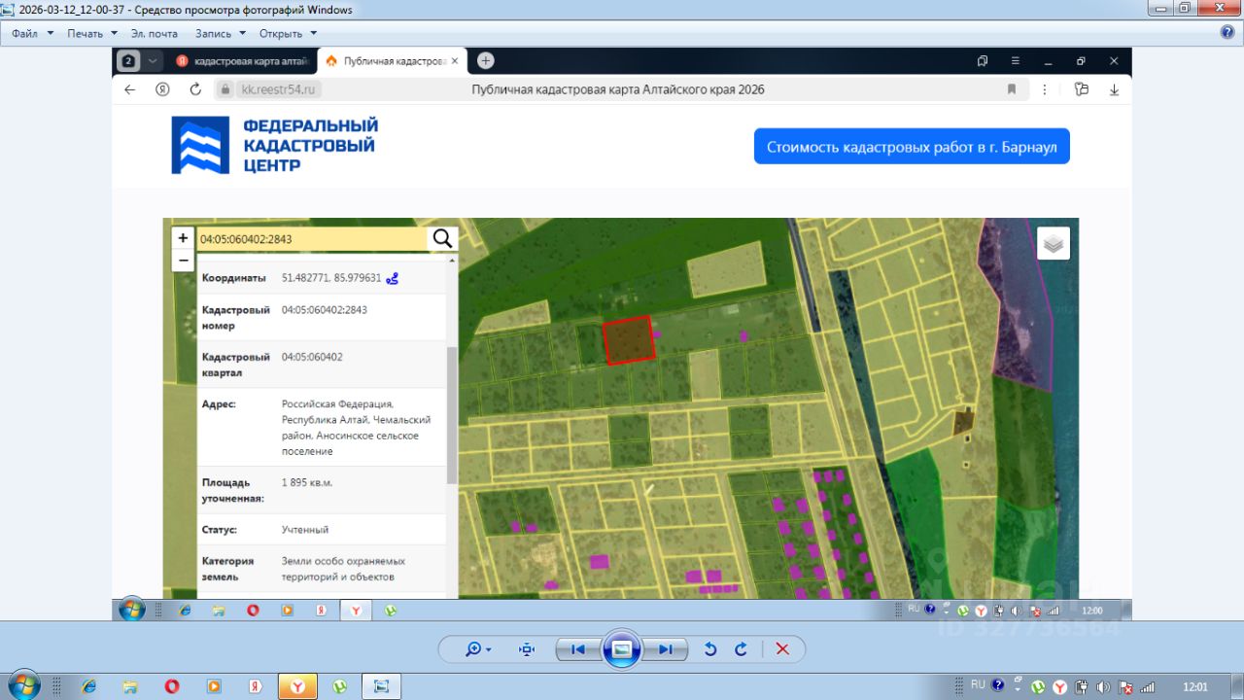Viewport: 1244px width, 700px height.
Task: Click the Категория земель label
Action: 227,569
